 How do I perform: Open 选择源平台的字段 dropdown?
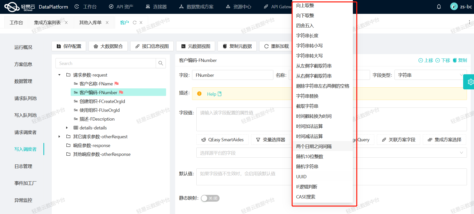pos(332,153)
